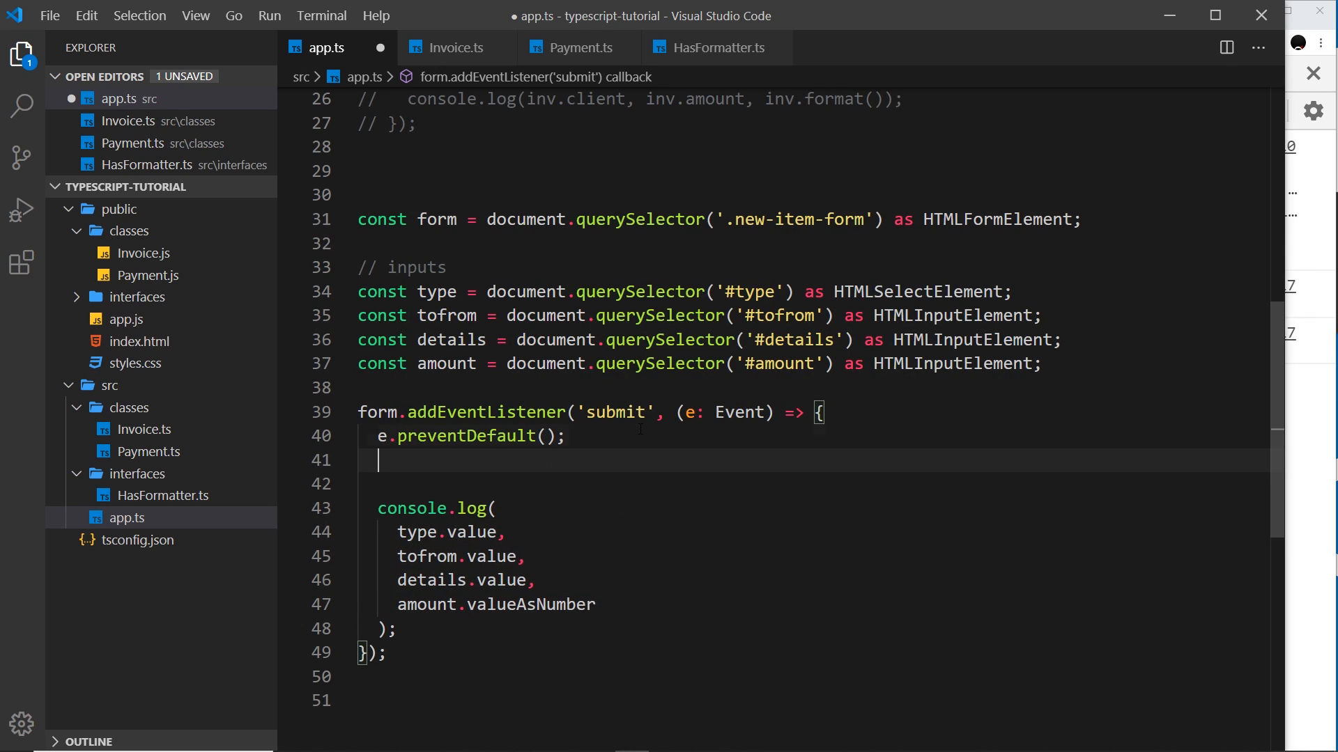Switch to the Payment.ts tab
The image size is (1338, 752).
pyautogui.click(x=580, y=47)
